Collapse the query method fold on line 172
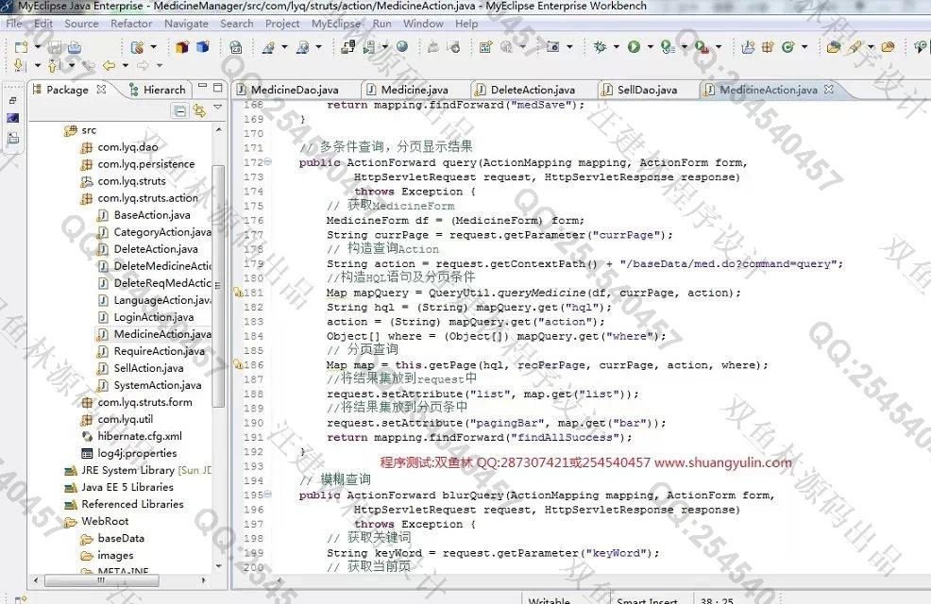This screenshot has width=931, height=604. tap(268, 161)
